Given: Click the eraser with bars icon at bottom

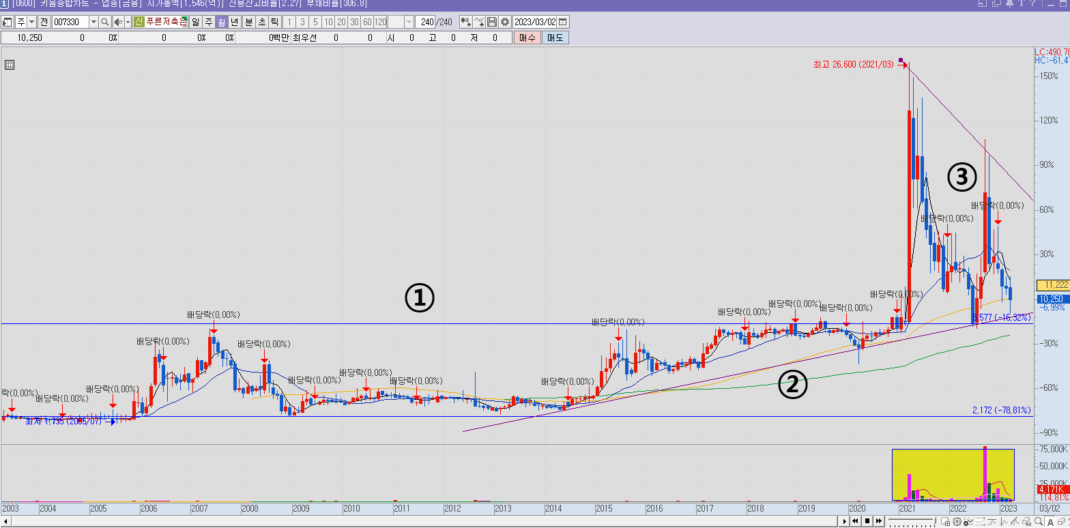Looking at the screenshot, I should tap(1026, 522).
